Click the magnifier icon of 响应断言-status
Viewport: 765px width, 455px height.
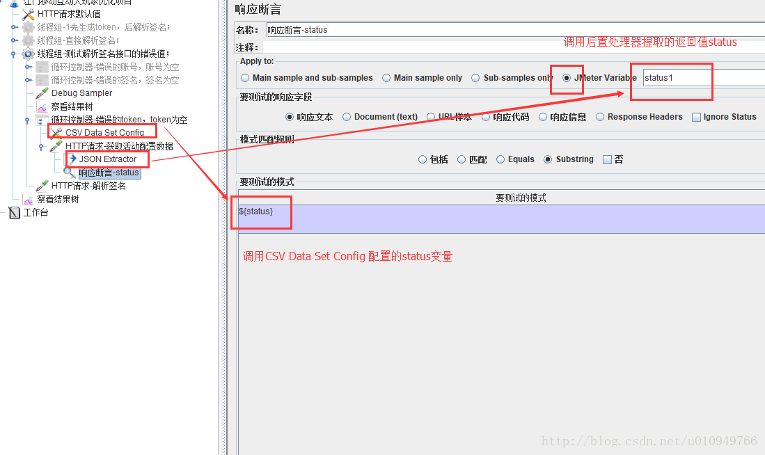coord(70,172)
